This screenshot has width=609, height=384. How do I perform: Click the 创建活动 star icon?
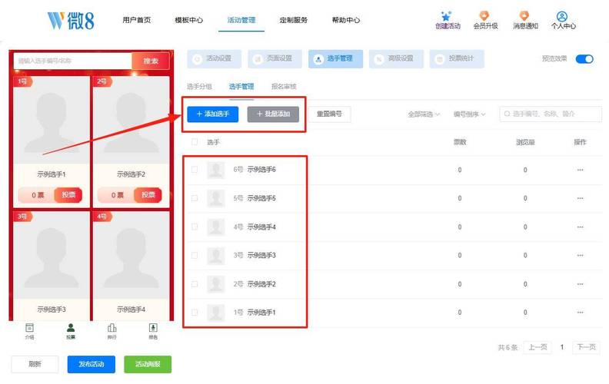click(x=448, y=15)
